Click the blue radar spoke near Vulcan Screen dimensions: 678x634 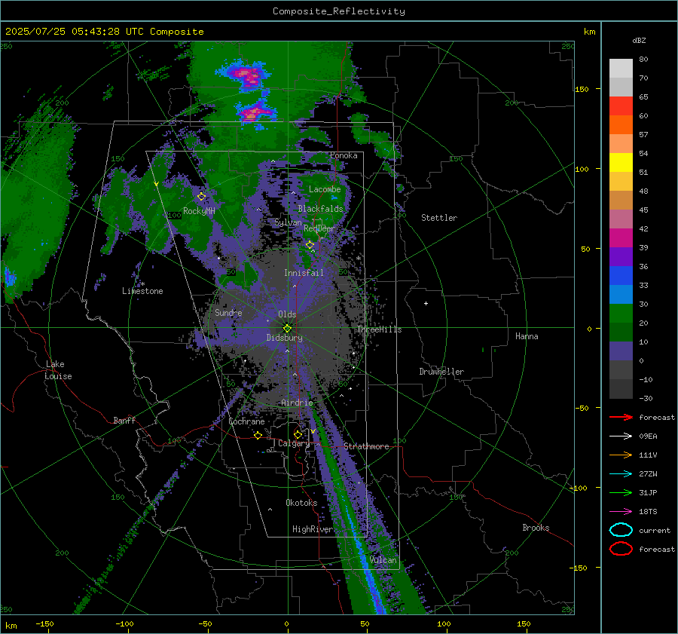pos(368,561)
